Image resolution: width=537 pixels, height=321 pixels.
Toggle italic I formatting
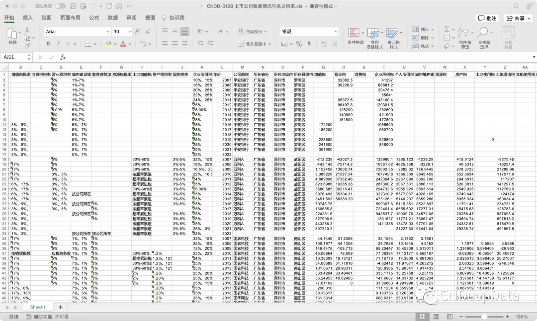pos(58,43)
